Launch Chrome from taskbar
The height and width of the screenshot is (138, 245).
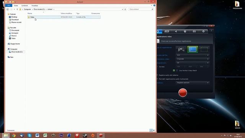point(14,135)
